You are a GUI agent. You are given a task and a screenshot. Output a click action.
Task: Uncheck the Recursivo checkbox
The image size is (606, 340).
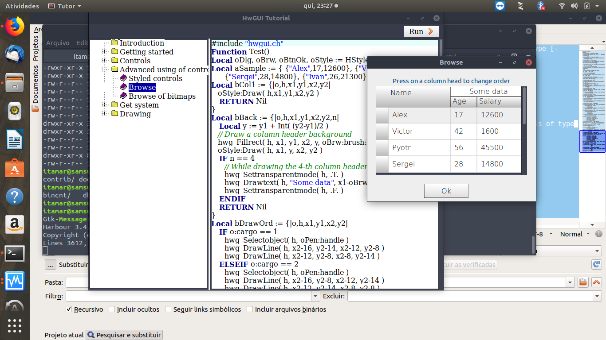click(69, 309)
